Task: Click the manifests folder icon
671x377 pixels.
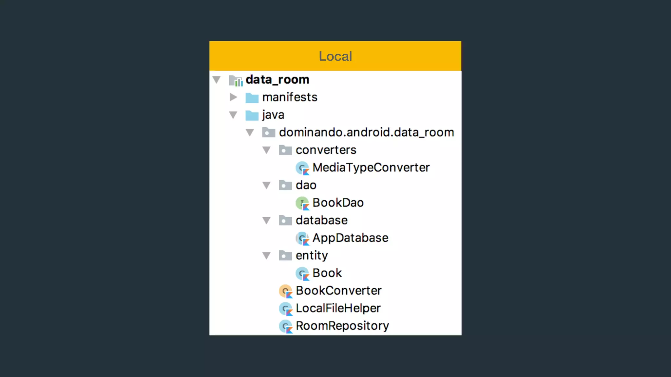Action: 252,98
